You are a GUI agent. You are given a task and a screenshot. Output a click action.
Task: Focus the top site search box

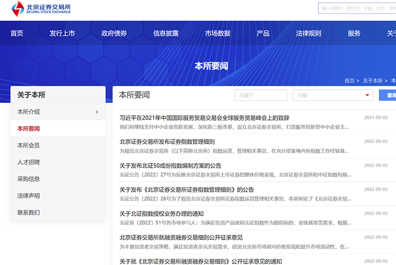(x=357, y=8)
